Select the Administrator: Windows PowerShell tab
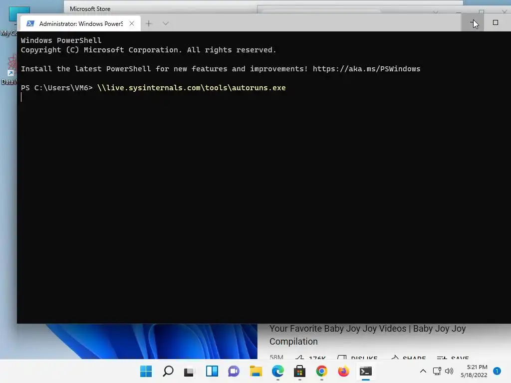This screenshot has height=383, width=511. pos(80,23)
